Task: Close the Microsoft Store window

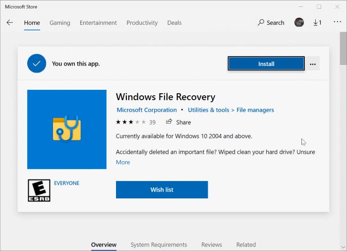Action: tap(337, 7)
